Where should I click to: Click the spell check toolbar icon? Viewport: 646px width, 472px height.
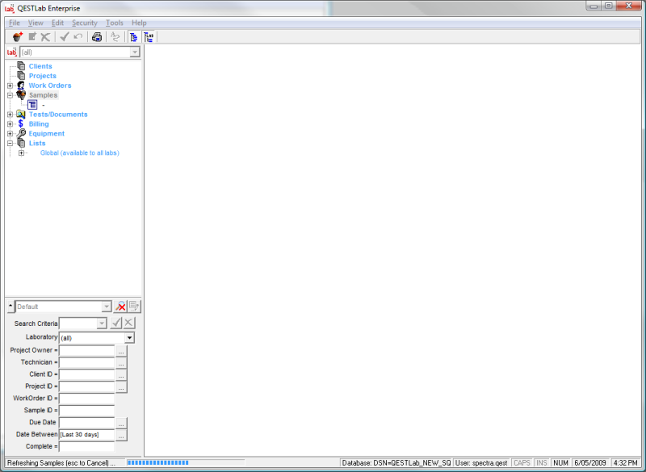click(115, 36)
